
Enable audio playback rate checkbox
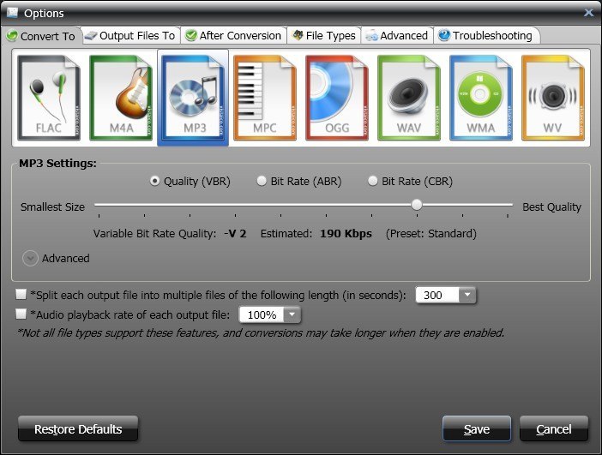(21, 314)
